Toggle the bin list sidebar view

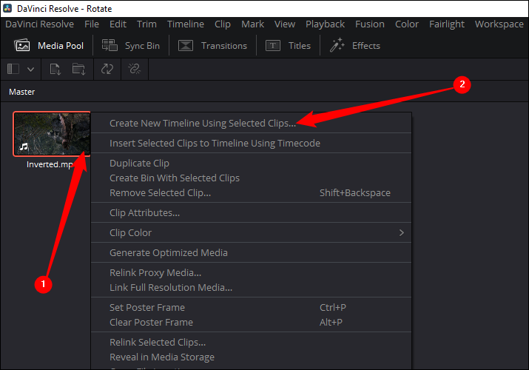coord(13,69)
